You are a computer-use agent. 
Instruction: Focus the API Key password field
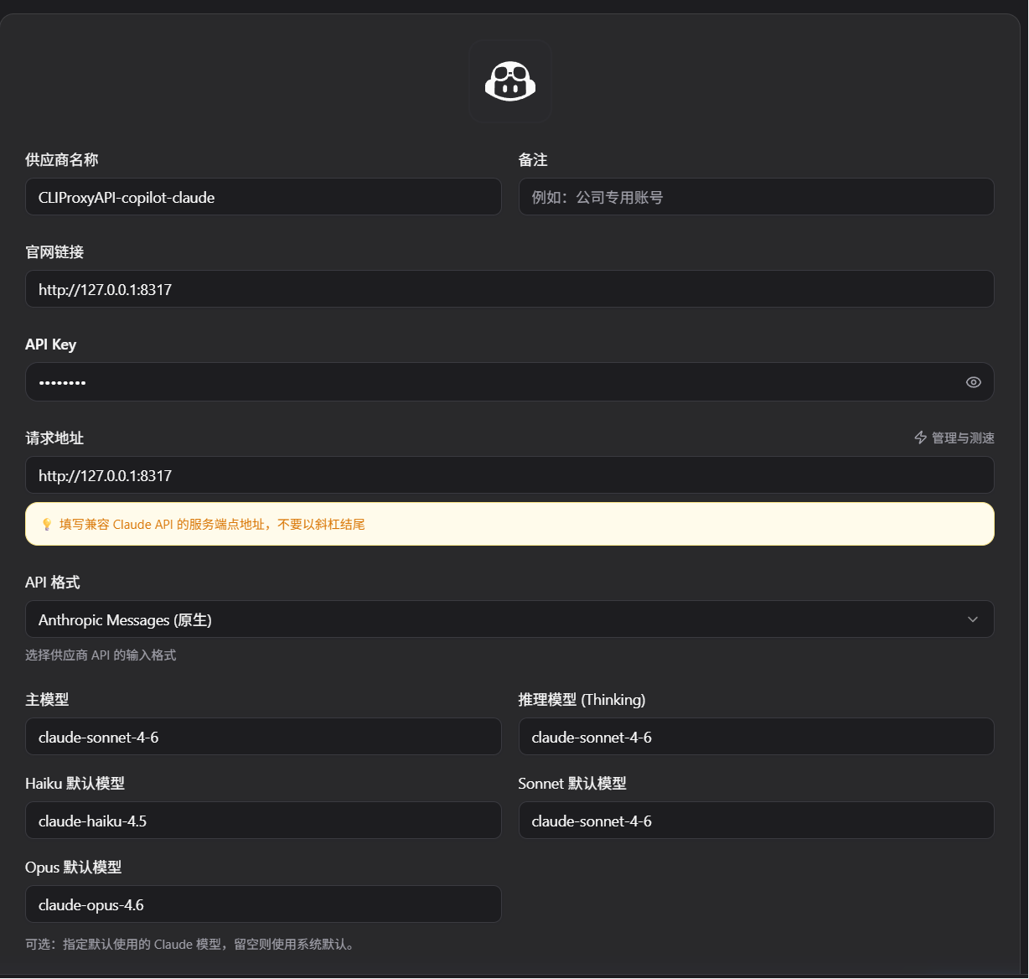(509, 382)
